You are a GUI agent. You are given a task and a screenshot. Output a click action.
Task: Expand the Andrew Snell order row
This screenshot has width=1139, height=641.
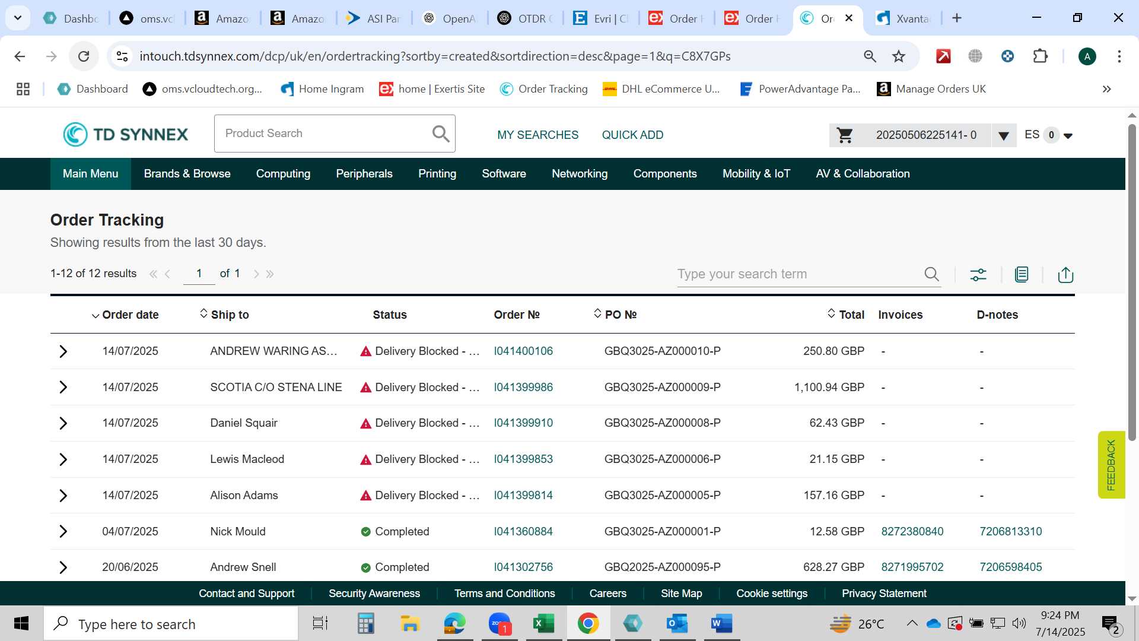pos(63,567)
